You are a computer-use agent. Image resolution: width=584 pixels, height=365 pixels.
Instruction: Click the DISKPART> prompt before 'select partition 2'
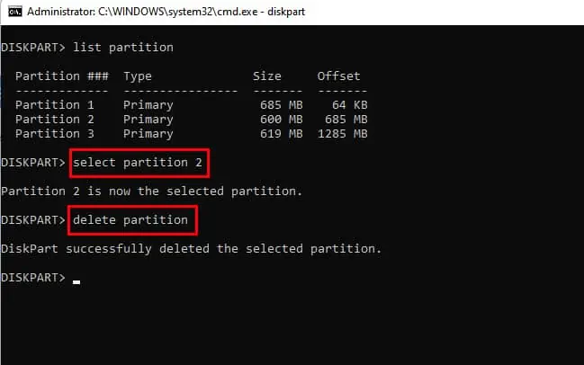coord(33,163)
